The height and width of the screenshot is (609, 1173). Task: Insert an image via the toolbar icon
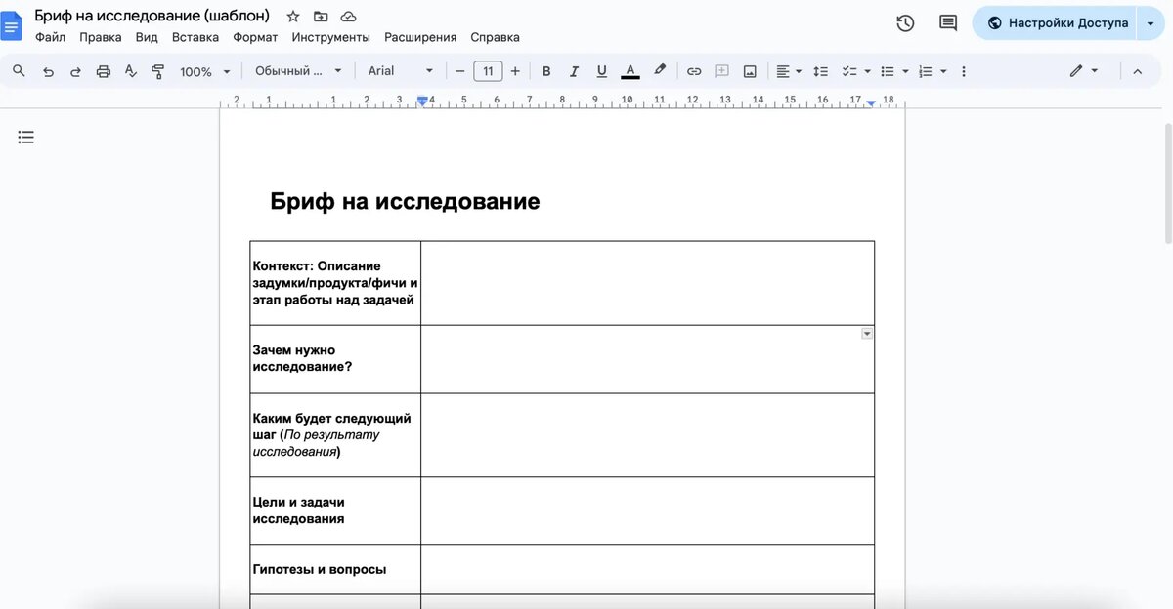click(x=749, y=70)
